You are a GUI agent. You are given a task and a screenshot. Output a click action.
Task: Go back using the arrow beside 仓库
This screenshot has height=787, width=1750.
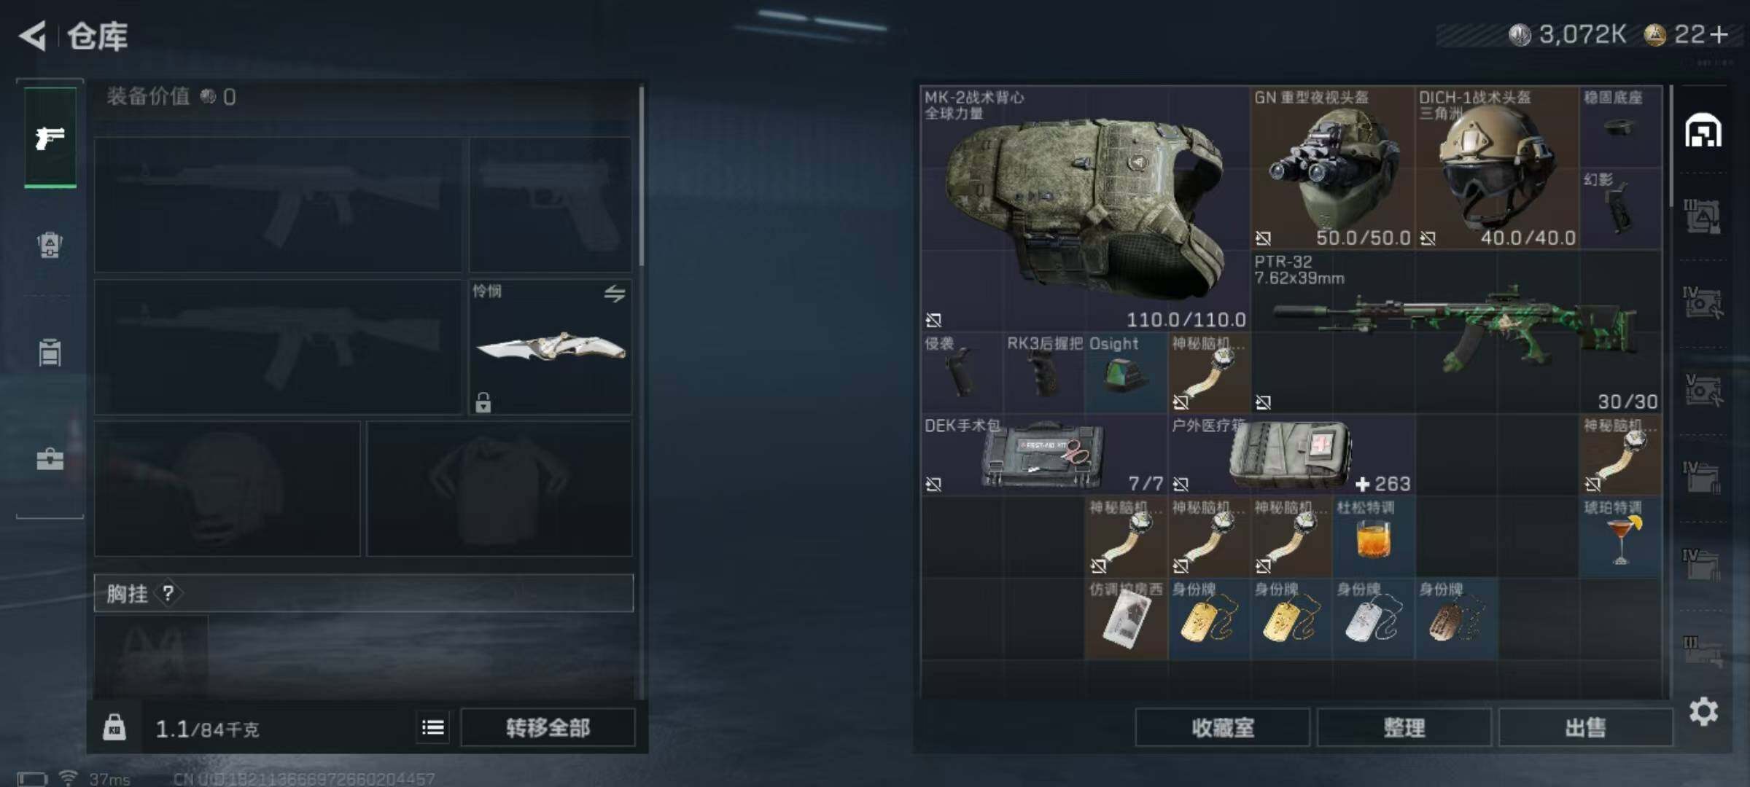pyautogui.click(x=33, y=36)
